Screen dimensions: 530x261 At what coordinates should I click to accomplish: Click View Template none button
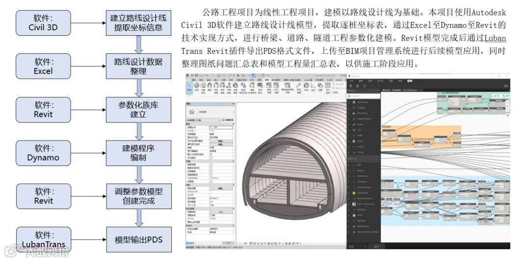pos(221,212)
